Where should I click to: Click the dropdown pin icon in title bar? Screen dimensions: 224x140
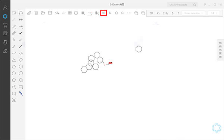(205, 5)
